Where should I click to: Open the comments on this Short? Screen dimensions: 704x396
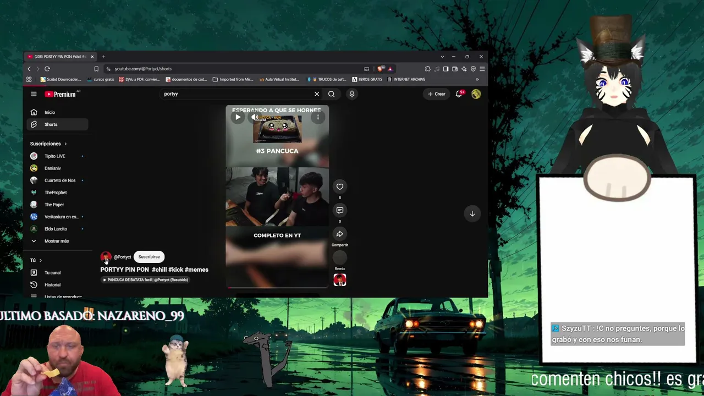[x=340, y=210]
